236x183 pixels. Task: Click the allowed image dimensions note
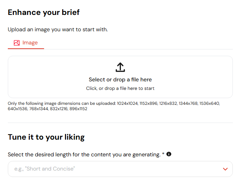114,106
